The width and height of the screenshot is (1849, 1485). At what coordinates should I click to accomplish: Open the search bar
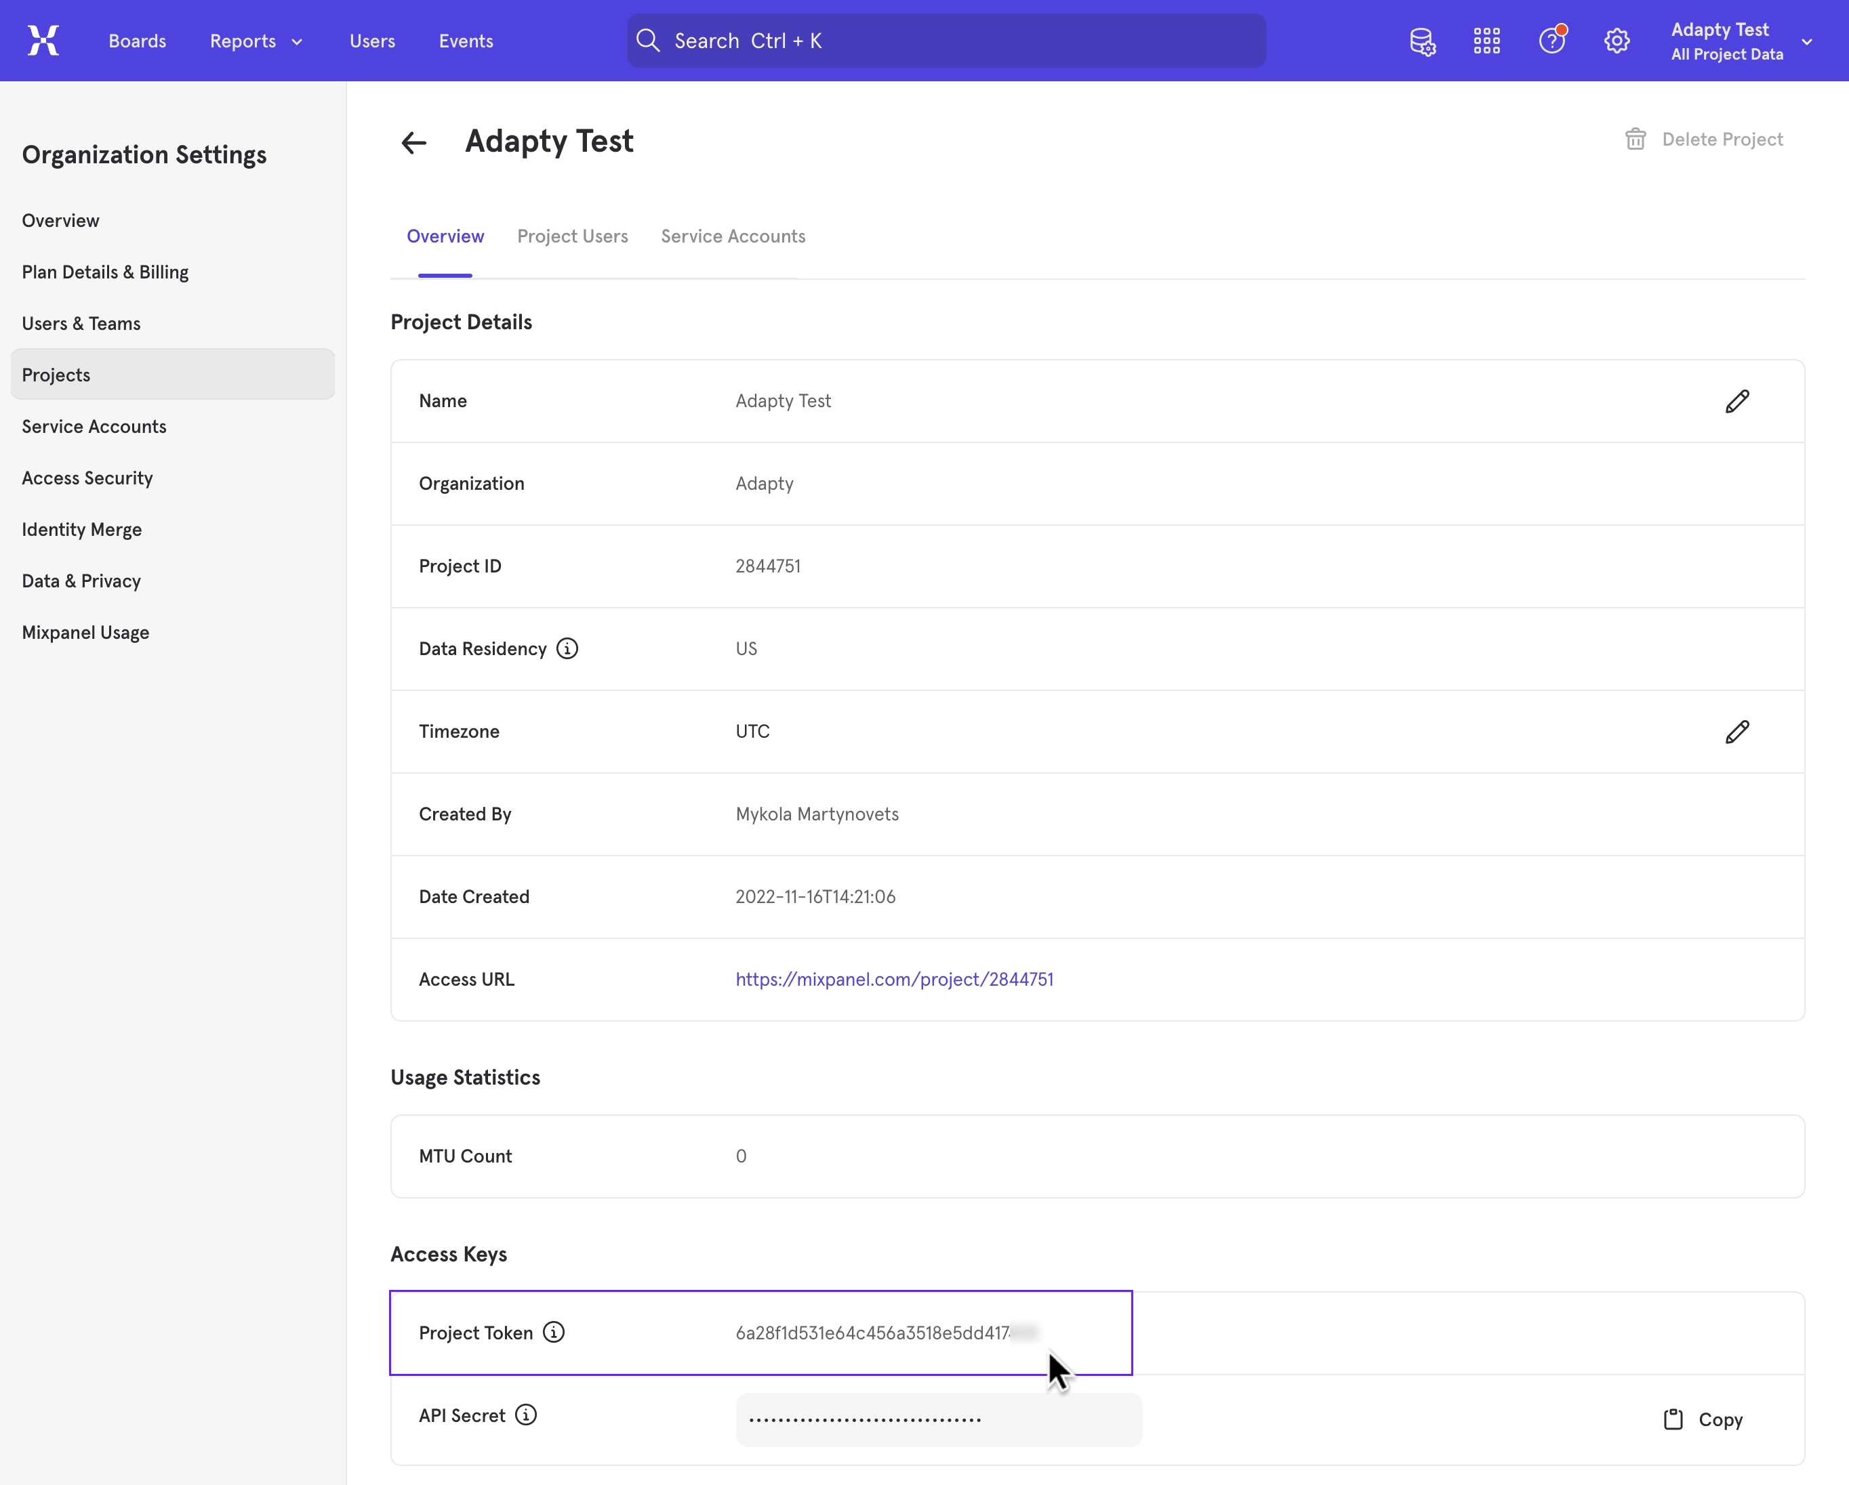(943, 40)
